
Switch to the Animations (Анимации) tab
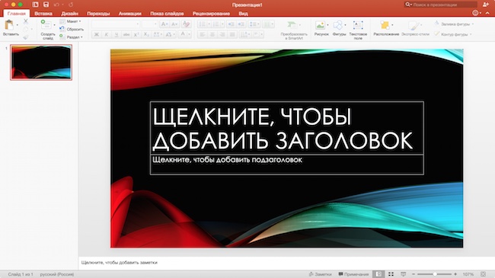click(x=130, y=14)
